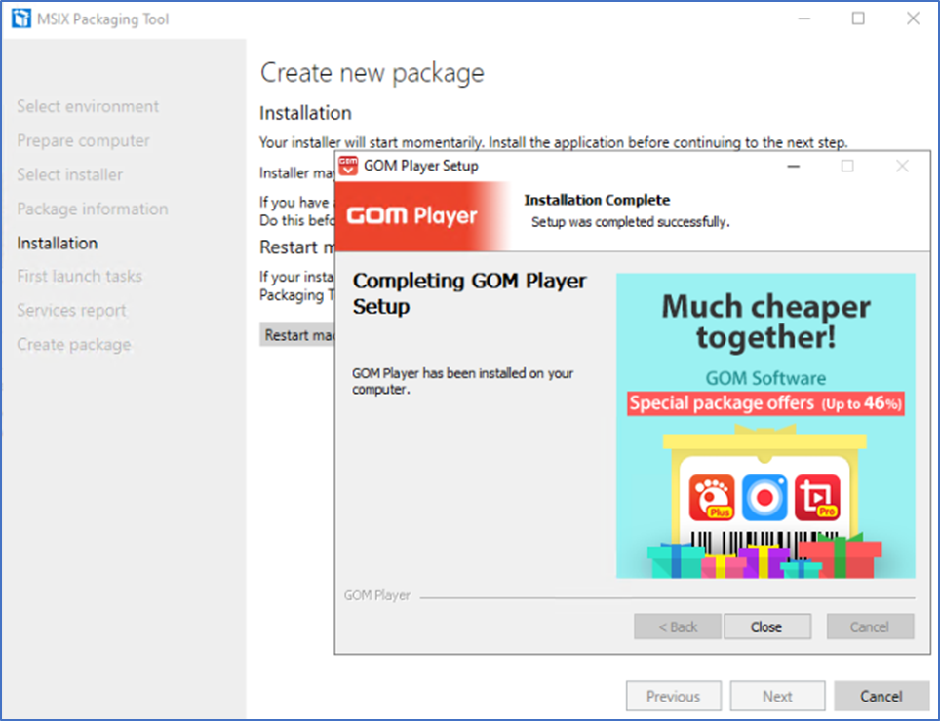The width and height of the screenshot is (940, 721).
Task: Open the Select installer step
Action: tap(69, 174)
